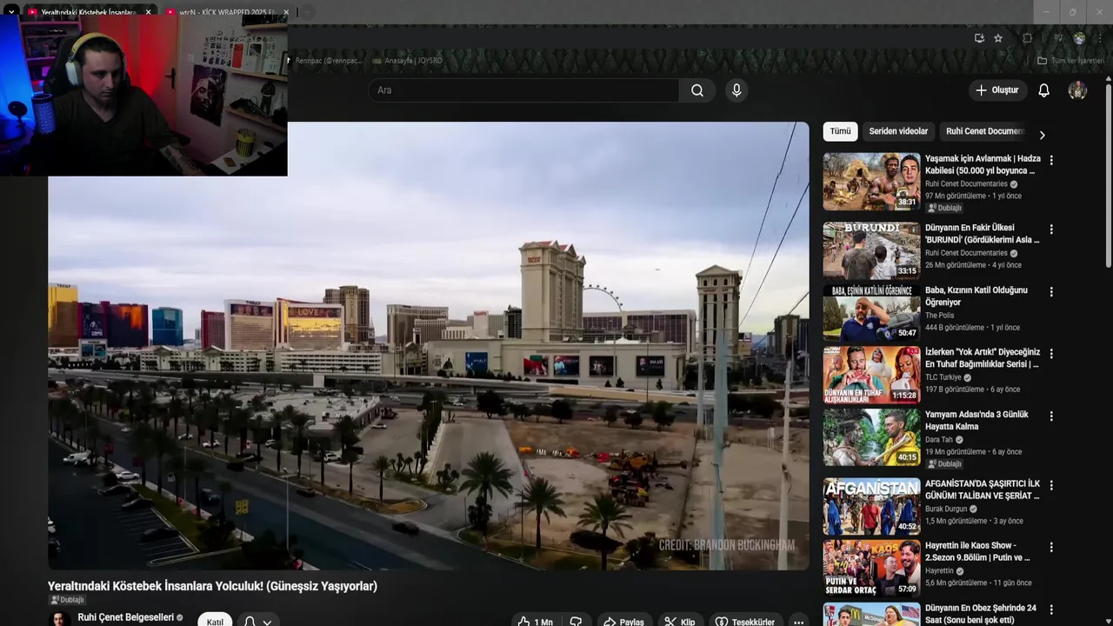Image resolution: width=1113 pixels, height=626 pixels.
Task: Open options for Yaşamak için Avlanmak video
Action: coord(1051,160)
